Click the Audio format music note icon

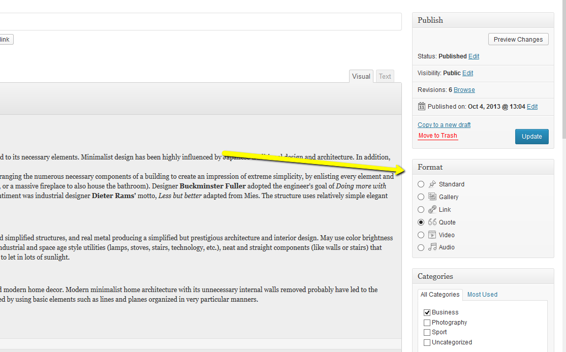pyautogui.click(x=432, y=247)
